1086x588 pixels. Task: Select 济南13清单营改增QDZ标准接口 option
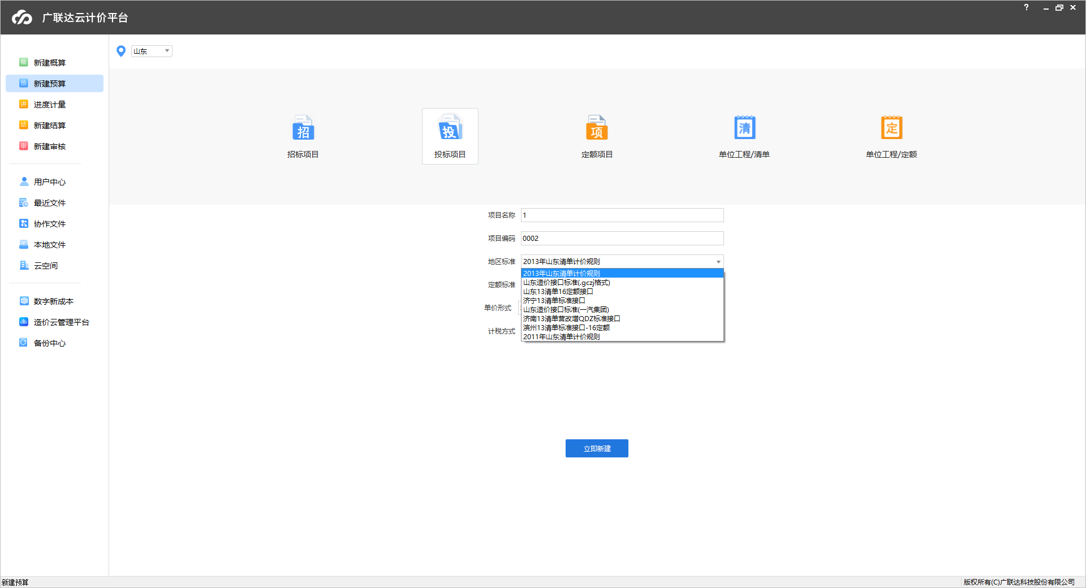click(622, 319)
